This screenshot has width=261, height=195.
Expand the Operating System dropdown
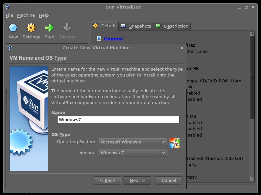click(133, 142)
